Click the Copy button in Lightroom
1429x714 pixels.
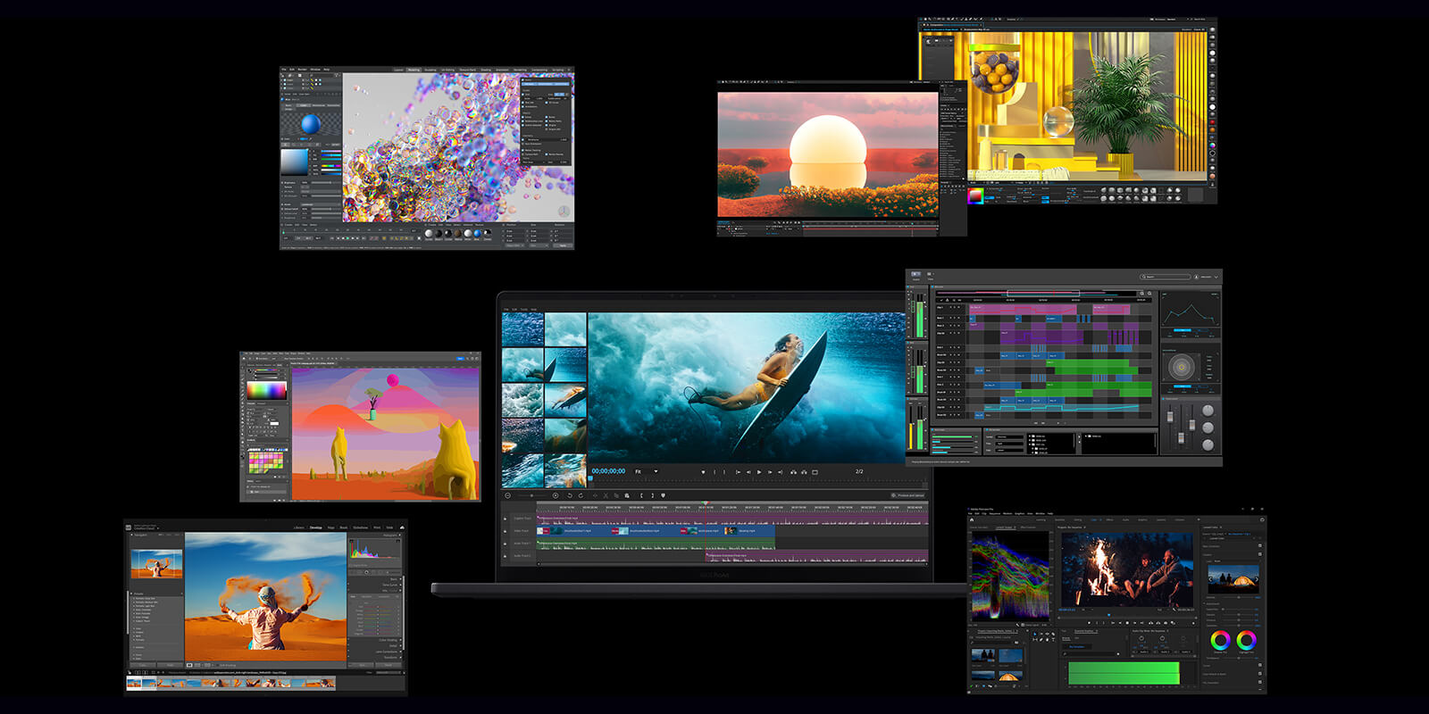click(143, 665)
